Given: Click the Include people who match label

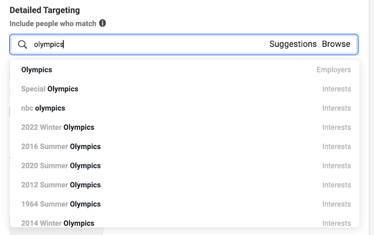Looking at the screenshot, I should coord(53,24).
